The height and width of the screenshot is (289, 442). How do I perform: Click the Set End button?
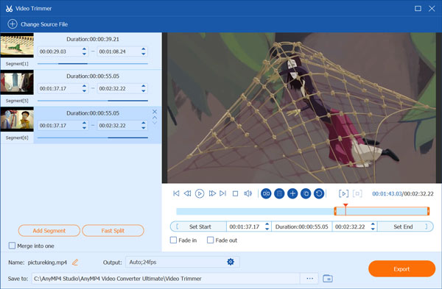point(405,226)
